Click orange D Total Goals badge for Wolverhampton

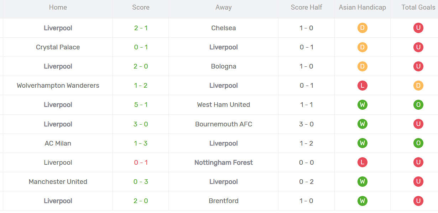point(418,86)
